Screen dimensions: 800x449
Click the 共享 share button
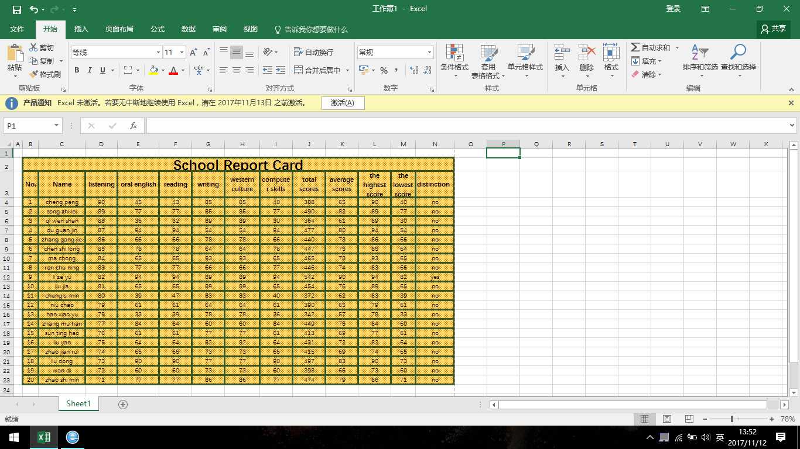tap(772, 29)
